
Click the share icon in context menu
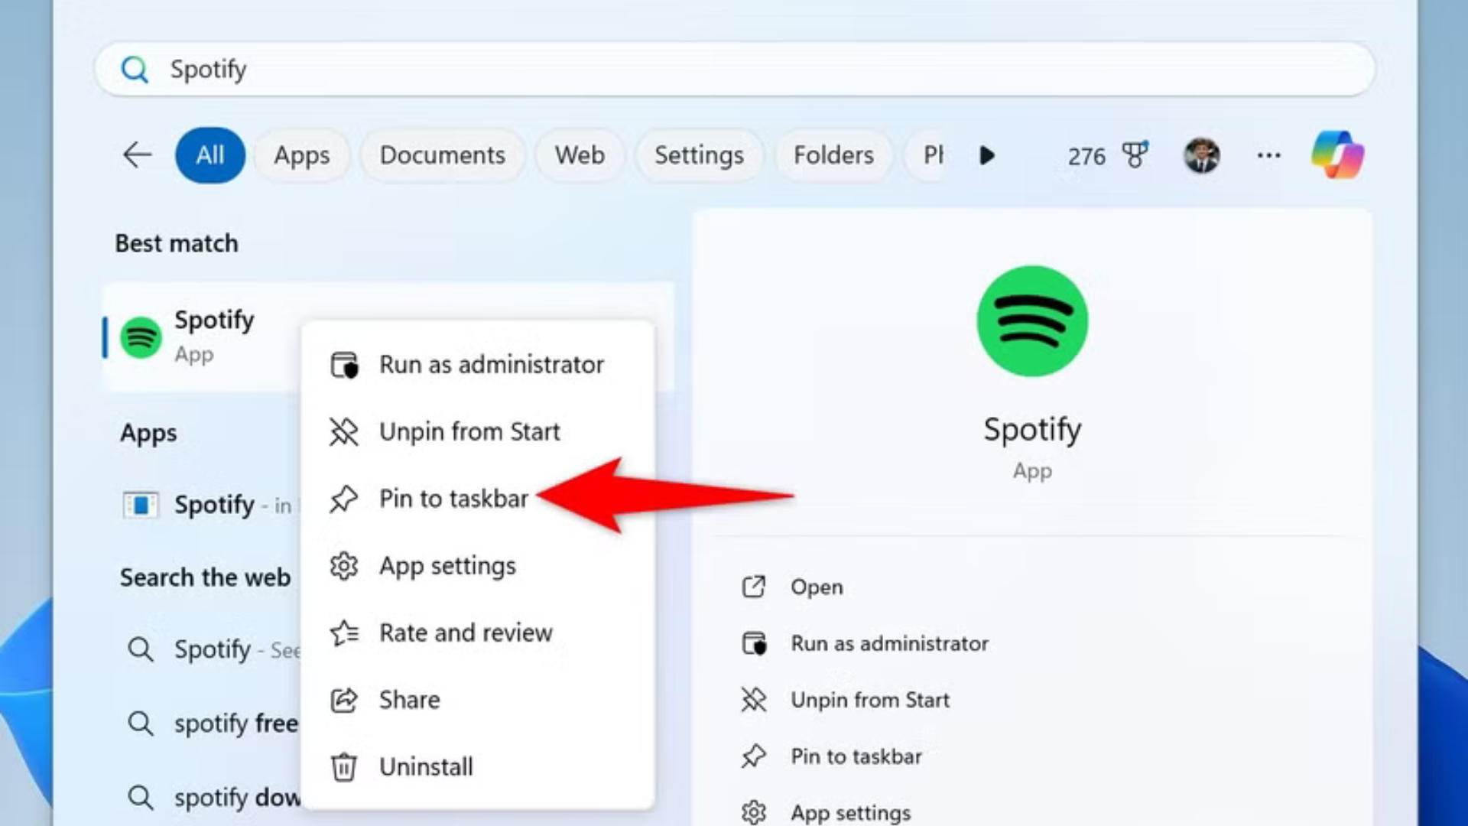pyautogui.click(x=344, y=700)
